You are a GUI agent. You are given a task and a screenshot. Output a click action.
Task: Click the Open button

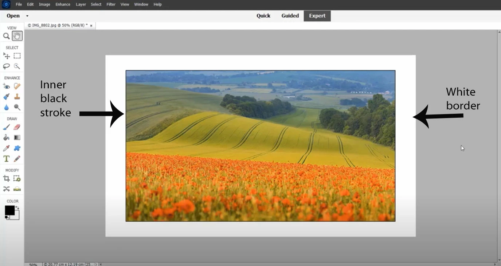coord(13,16)
